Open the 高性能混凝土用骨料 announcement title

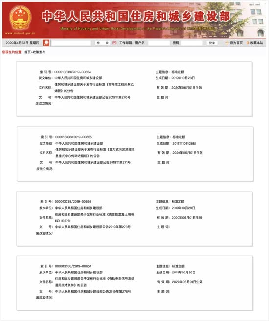pyautogui.click(x=94, y=218)
